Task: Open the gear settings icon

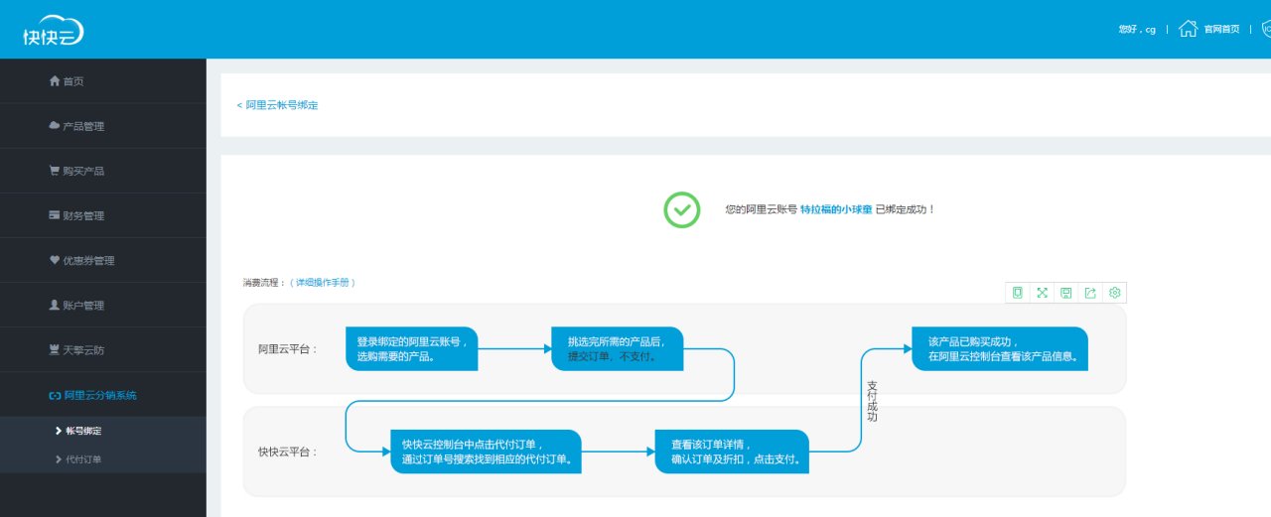Action: [x=1114, y=293]
